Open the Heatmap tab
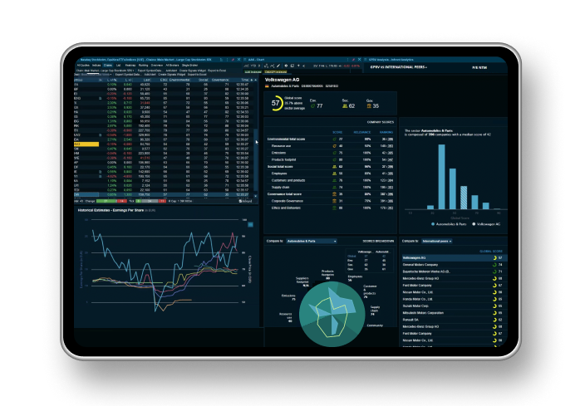 tap(130, 66)
